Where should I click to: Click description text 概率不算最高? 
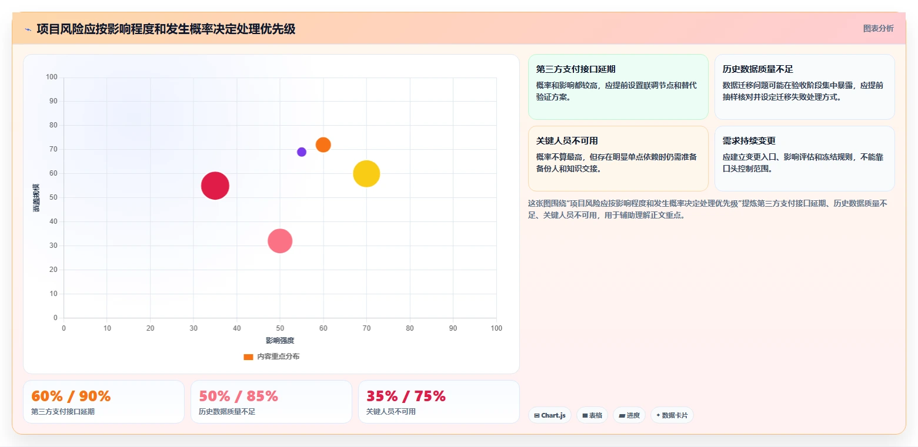point(617,163)
